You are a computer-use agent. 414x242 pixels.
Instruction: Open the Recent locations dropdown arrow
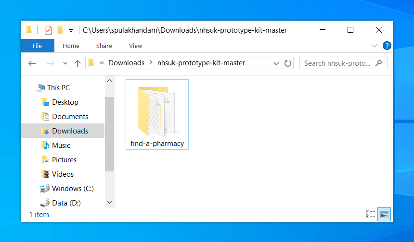[x=65, y=63]
